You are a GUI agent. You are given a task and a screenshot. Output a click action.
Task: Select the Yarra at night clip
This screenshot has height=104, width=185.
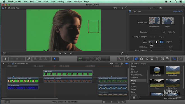(68, 80)
